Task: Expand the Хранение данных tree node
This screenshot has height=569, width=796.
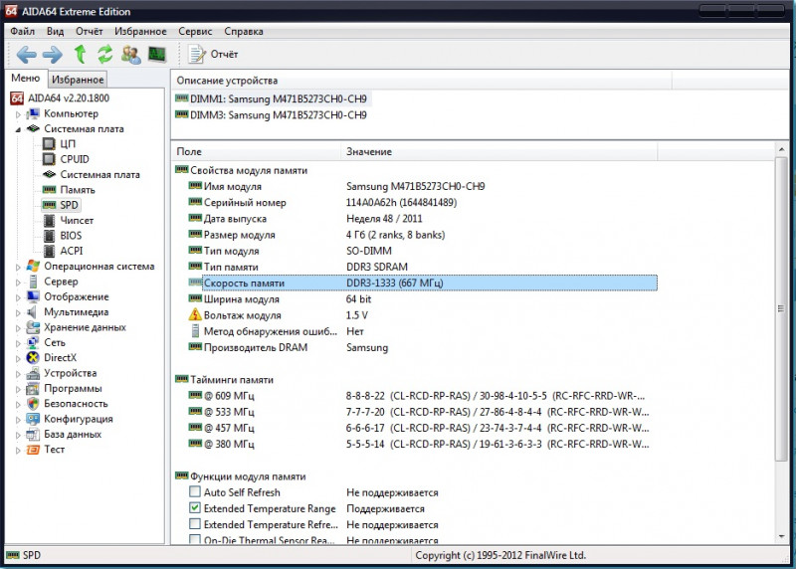Action: tap(18, 328)
